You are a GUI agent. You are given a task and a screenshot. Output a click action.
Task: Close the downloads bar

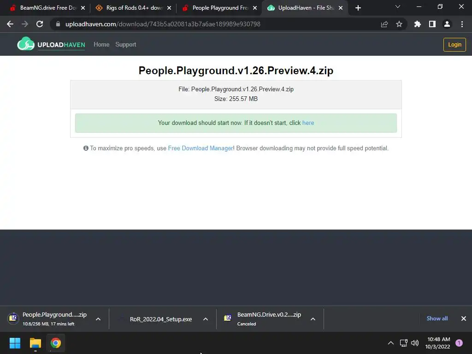coord(464,319)
